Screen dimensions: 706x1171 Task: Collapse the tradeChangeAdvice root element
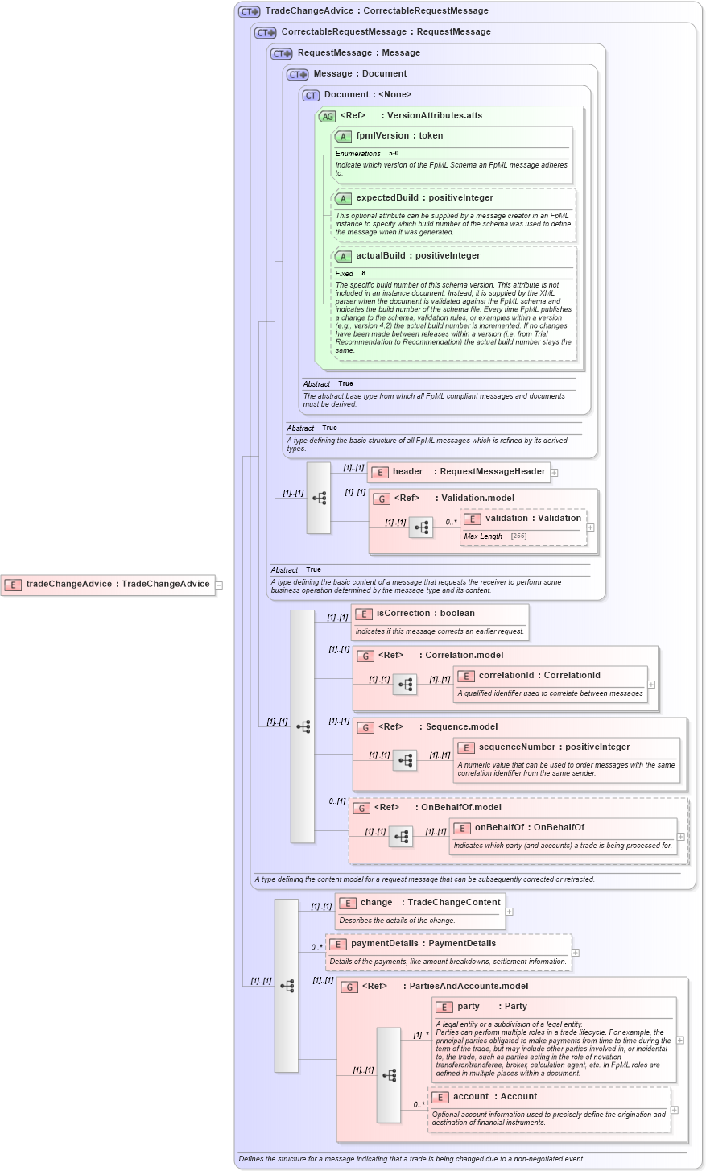click(219, 585)
